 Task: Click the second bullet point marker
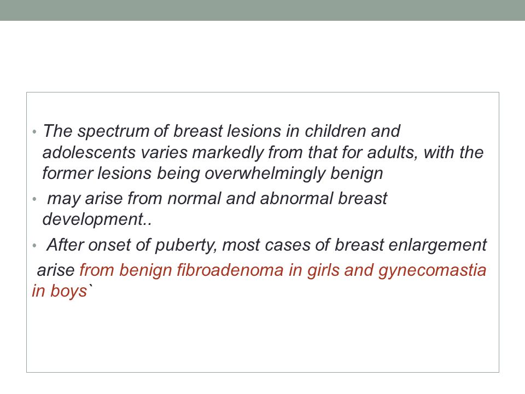click(34, 199)
